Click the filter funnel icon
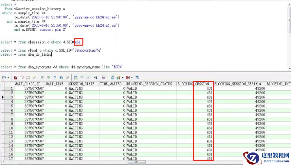Screen dimensions: 291x165 pyautogui.click(x=137, y=78)
